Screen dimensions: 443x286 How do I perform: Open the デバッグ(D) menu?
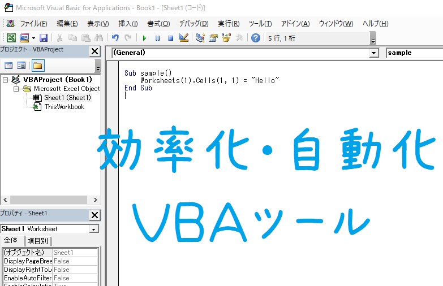click(193, 23)
